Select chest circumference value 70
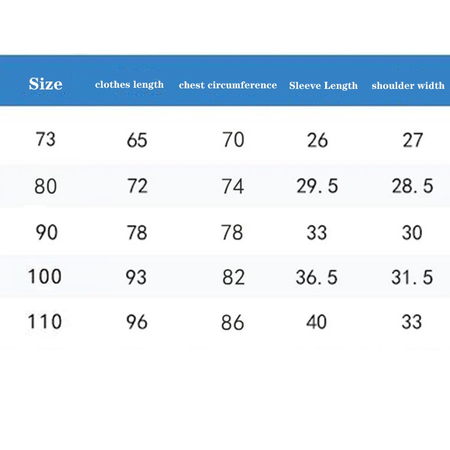The width and height of the screenshot is (450, 450). point(233,139)
